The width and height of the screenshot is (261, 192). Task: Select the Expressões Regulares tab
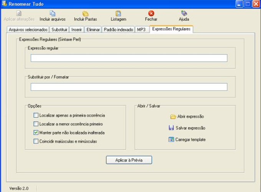coord(171,29)
